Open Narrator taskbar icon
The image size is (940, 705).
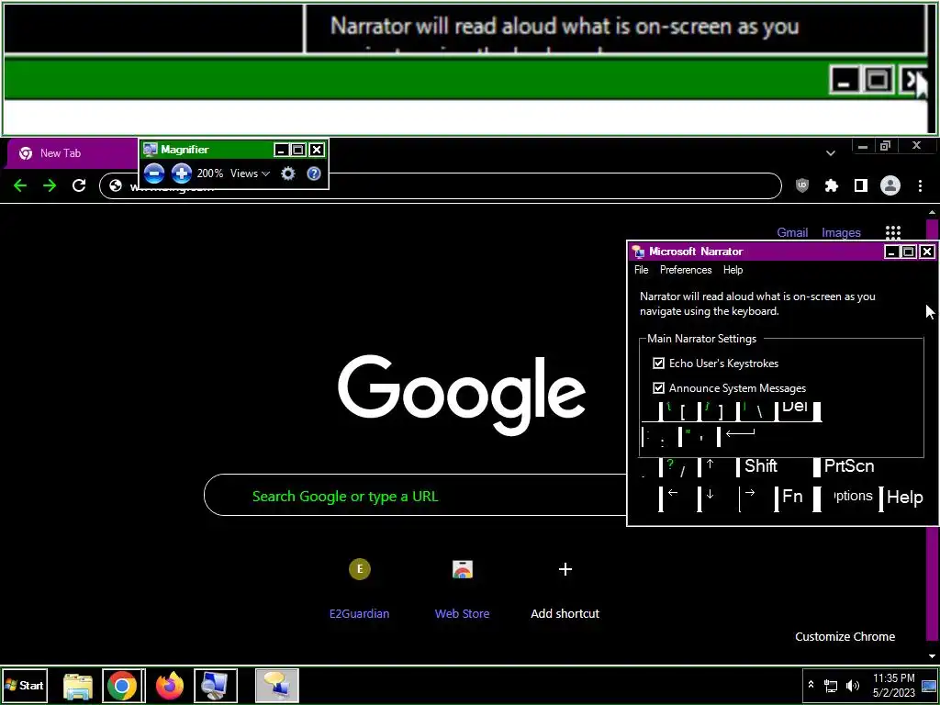pos(276,685)
